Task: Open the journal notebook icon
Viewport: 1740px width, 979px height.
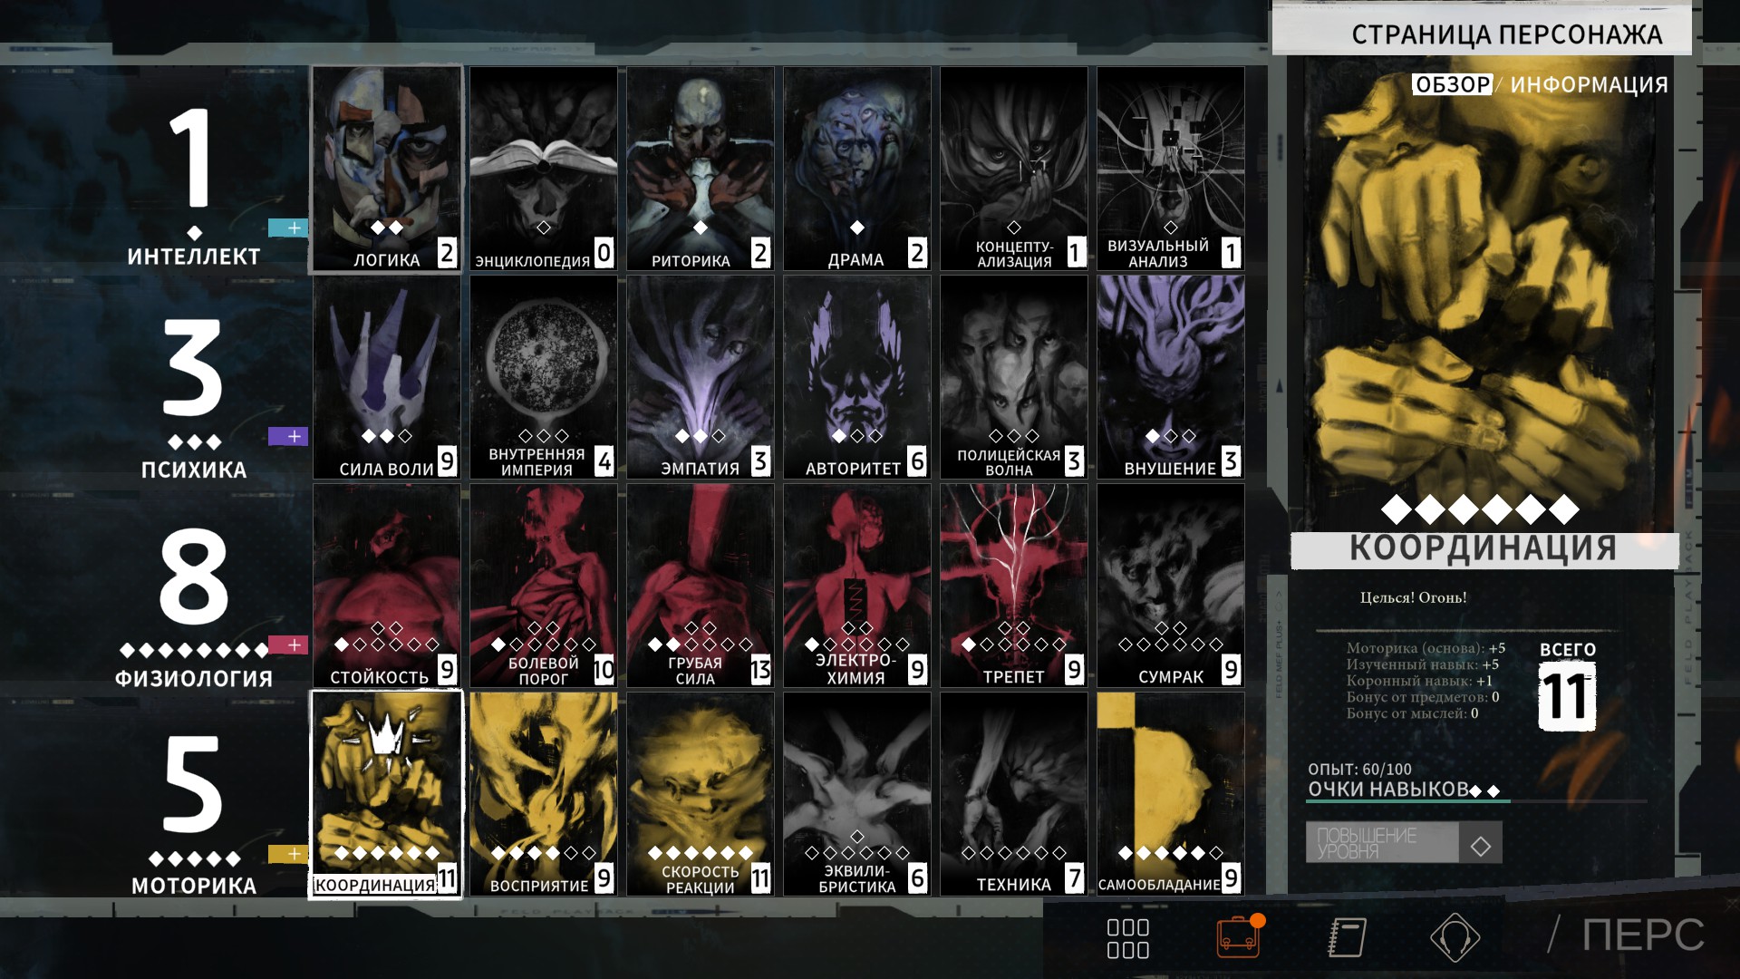Action: (x=1348, y=937)
